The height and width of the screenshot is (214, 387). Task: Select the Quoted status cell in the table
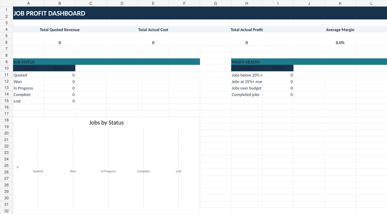pos(28,75)
